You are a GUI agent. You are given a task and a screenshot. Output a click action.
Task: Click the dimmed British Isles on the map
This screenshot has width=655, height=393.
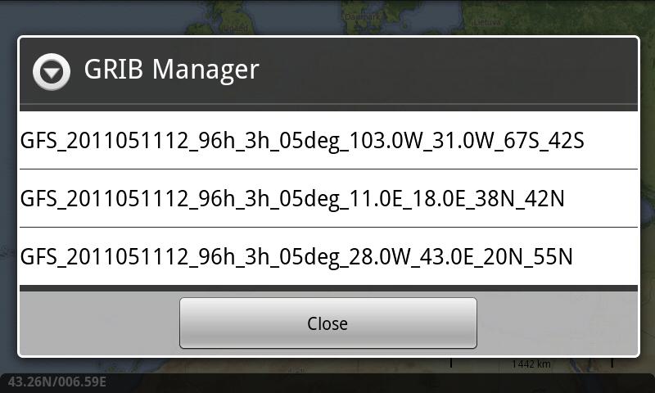[x=228, y=19]
